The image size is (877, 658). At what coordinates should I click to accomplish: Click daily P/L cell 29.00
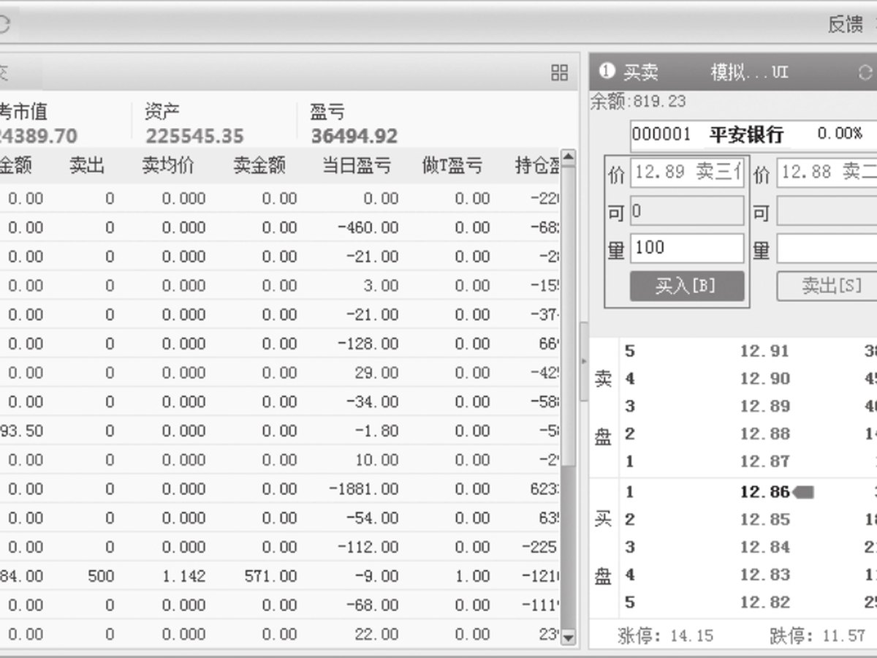pyautogui.click(x=376, y=373)
